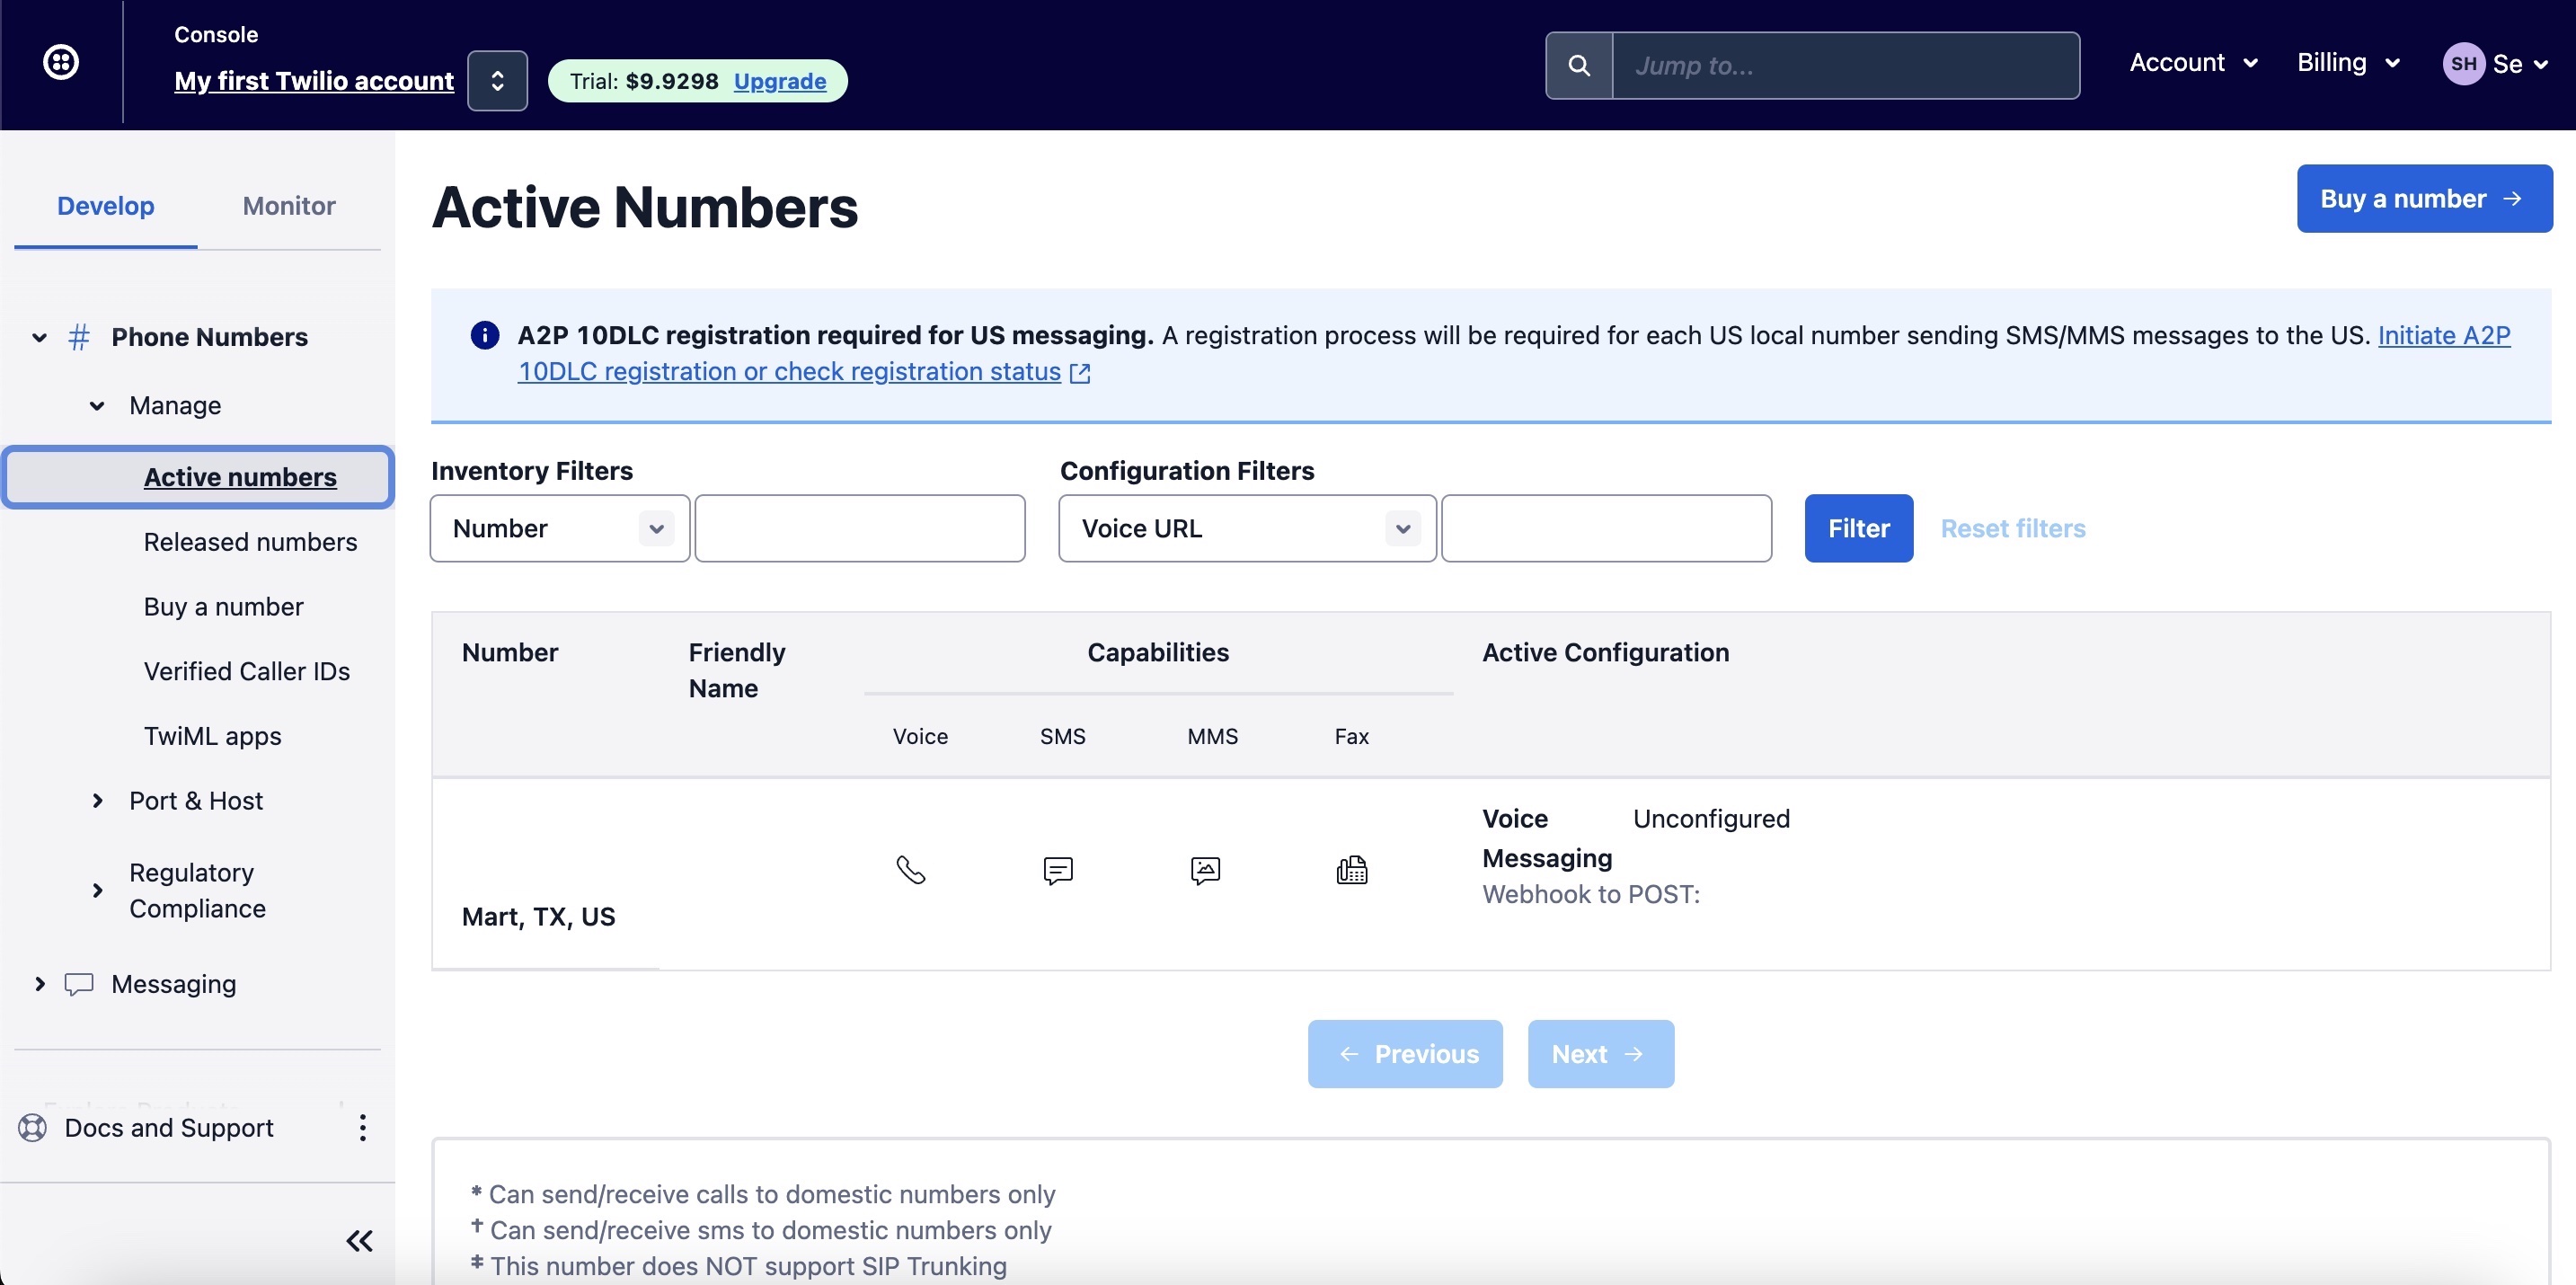Click the Messaging chat bubble icon

point(79,984)
